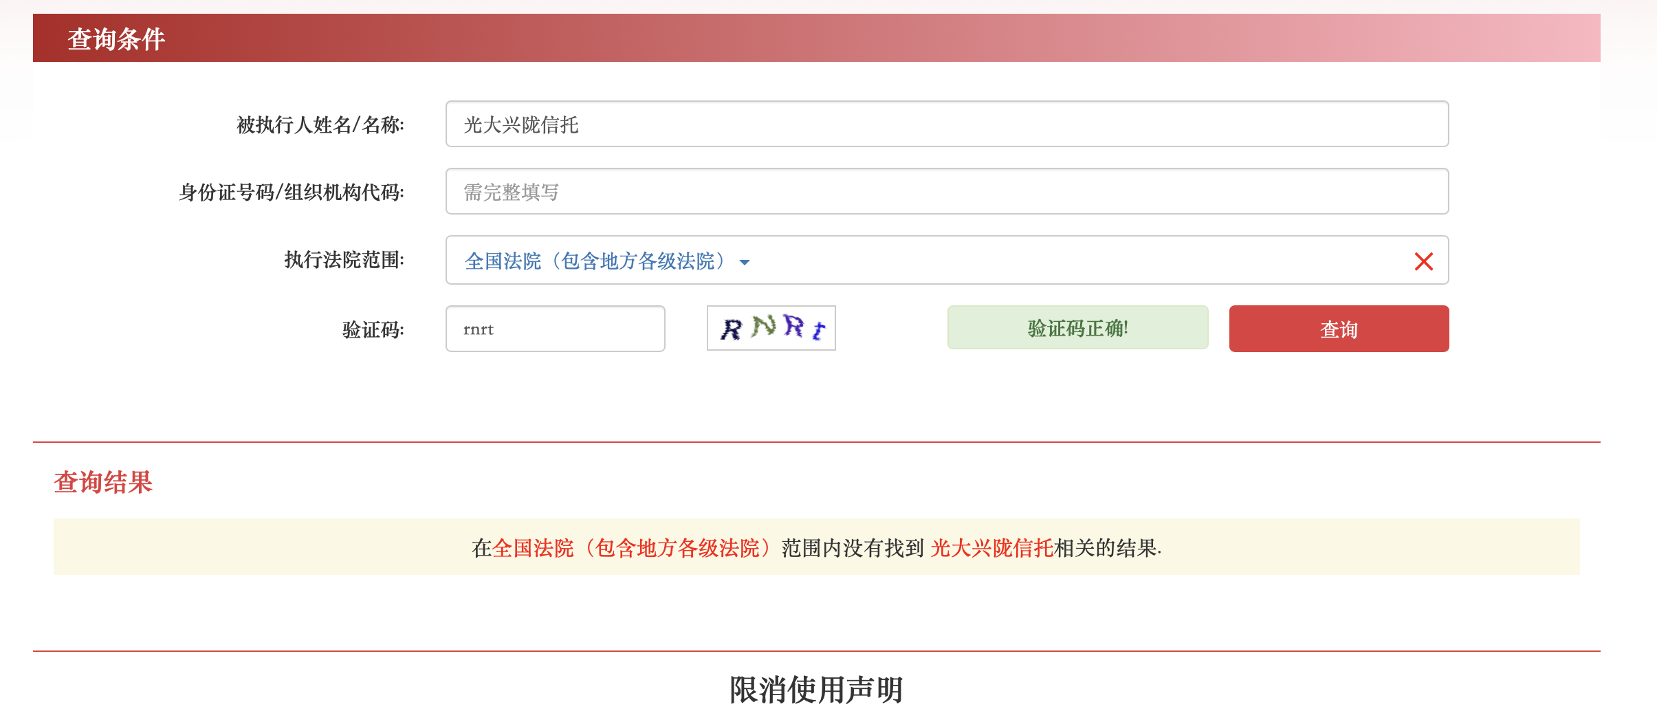The width and height of the screenshot is (1657, 722).
Task: Click the green 验证码正确! status box
Action: [x=1077, y=328]
